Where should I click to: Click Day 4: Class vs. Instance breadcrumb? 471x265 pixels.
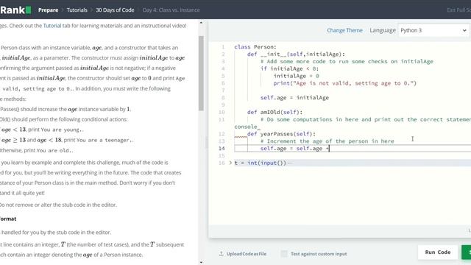(x=171, y=10)
